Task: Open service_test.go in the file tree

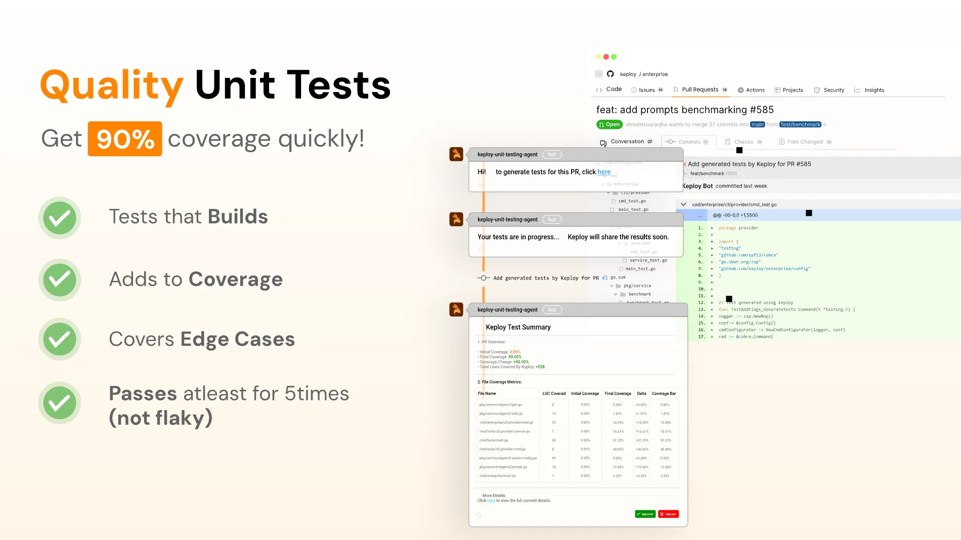Action: [648, 260]
